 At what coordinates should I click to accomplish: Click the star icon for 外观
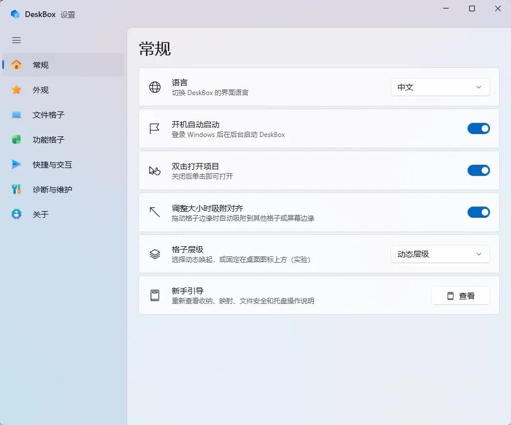[x=16, y=89]
